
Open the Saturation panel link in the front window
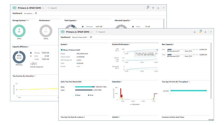[x=117, y=82]
